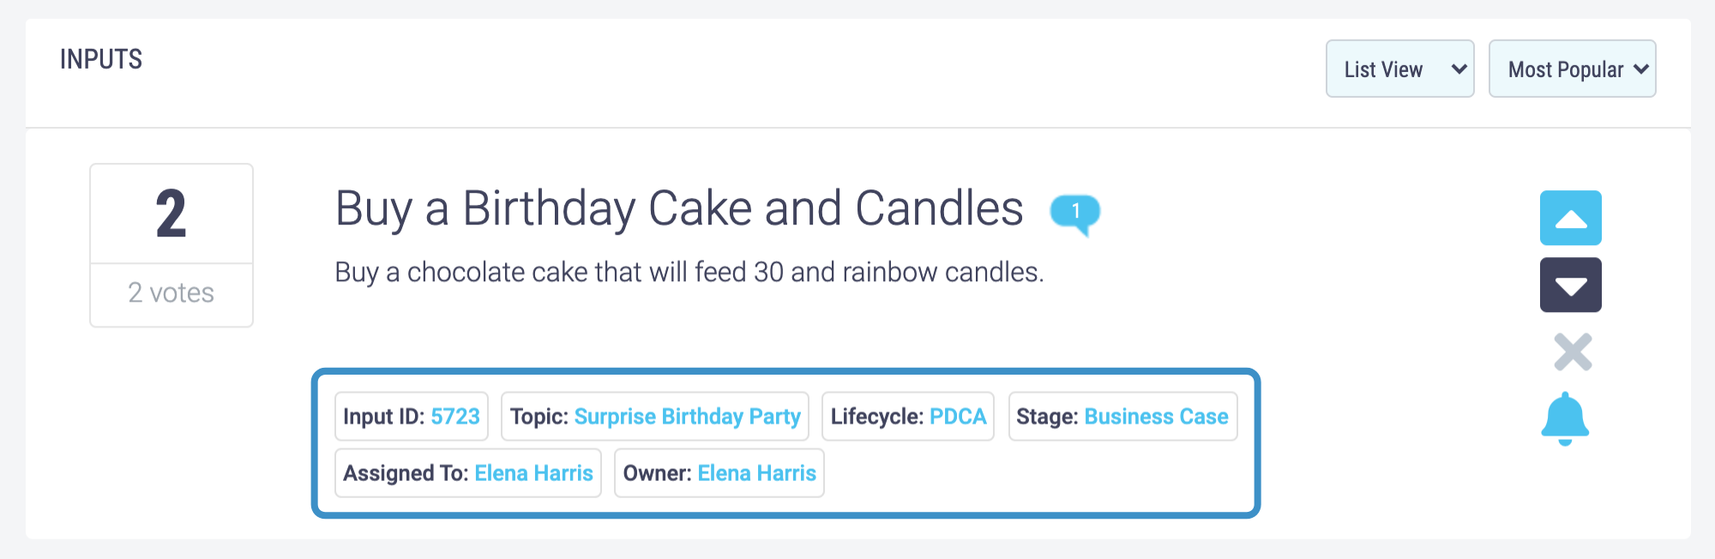Remove vote with the gray X icon
Viewport: 1715px width, 559px height.
coord(1573,352)
